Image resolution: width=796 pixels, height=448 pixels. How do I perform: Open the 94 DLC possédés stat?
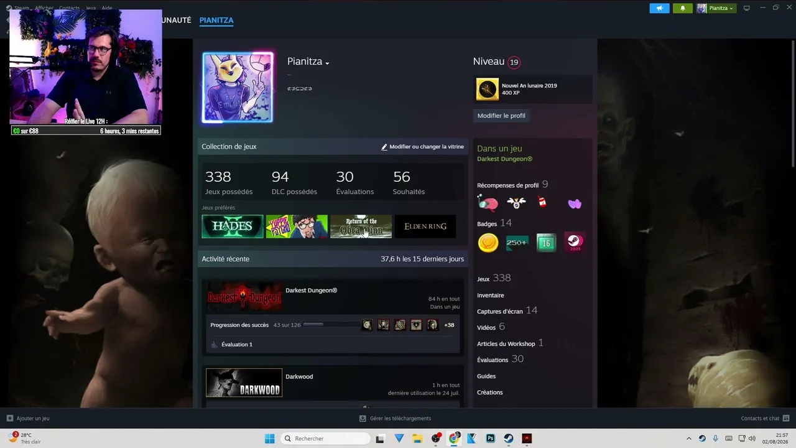pyautogui.click(x=294, y=182)
